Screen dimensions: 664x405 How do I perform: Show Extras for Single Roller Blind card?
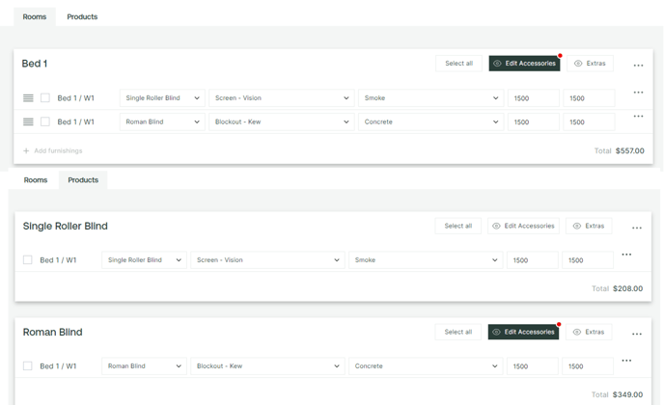pyautogui.click(x=589, y=226)
